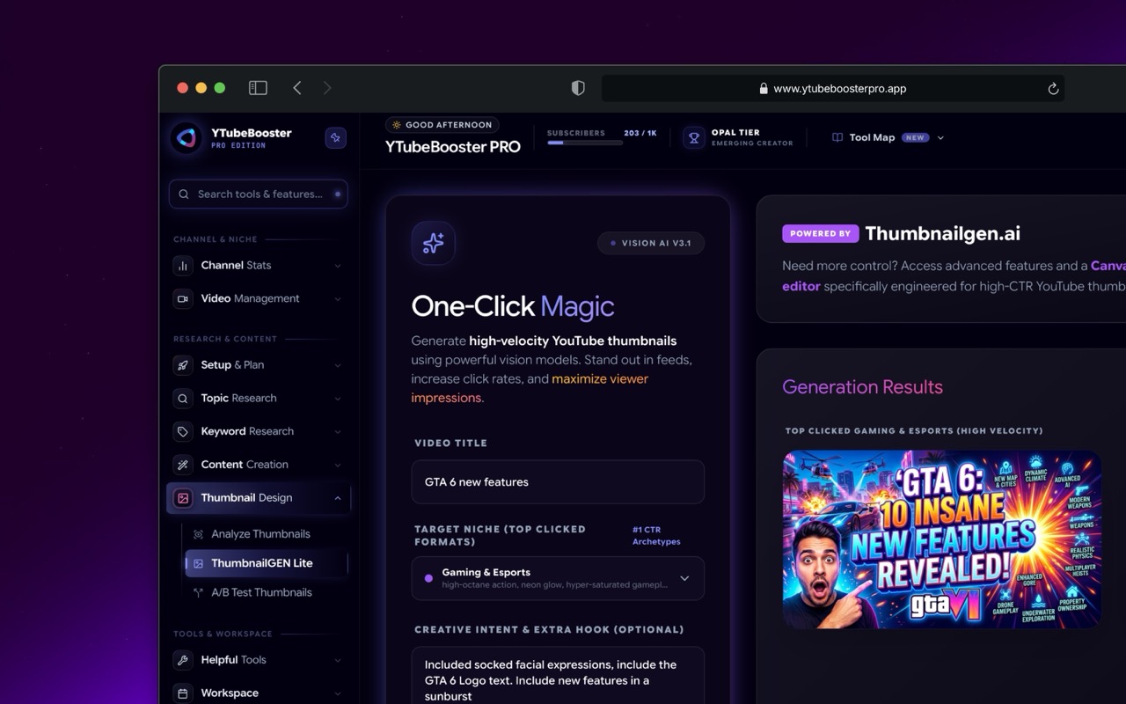The image size is (1126, 704).
Task: Click the Opal Tier trophy icon
Action: (694, 138)
